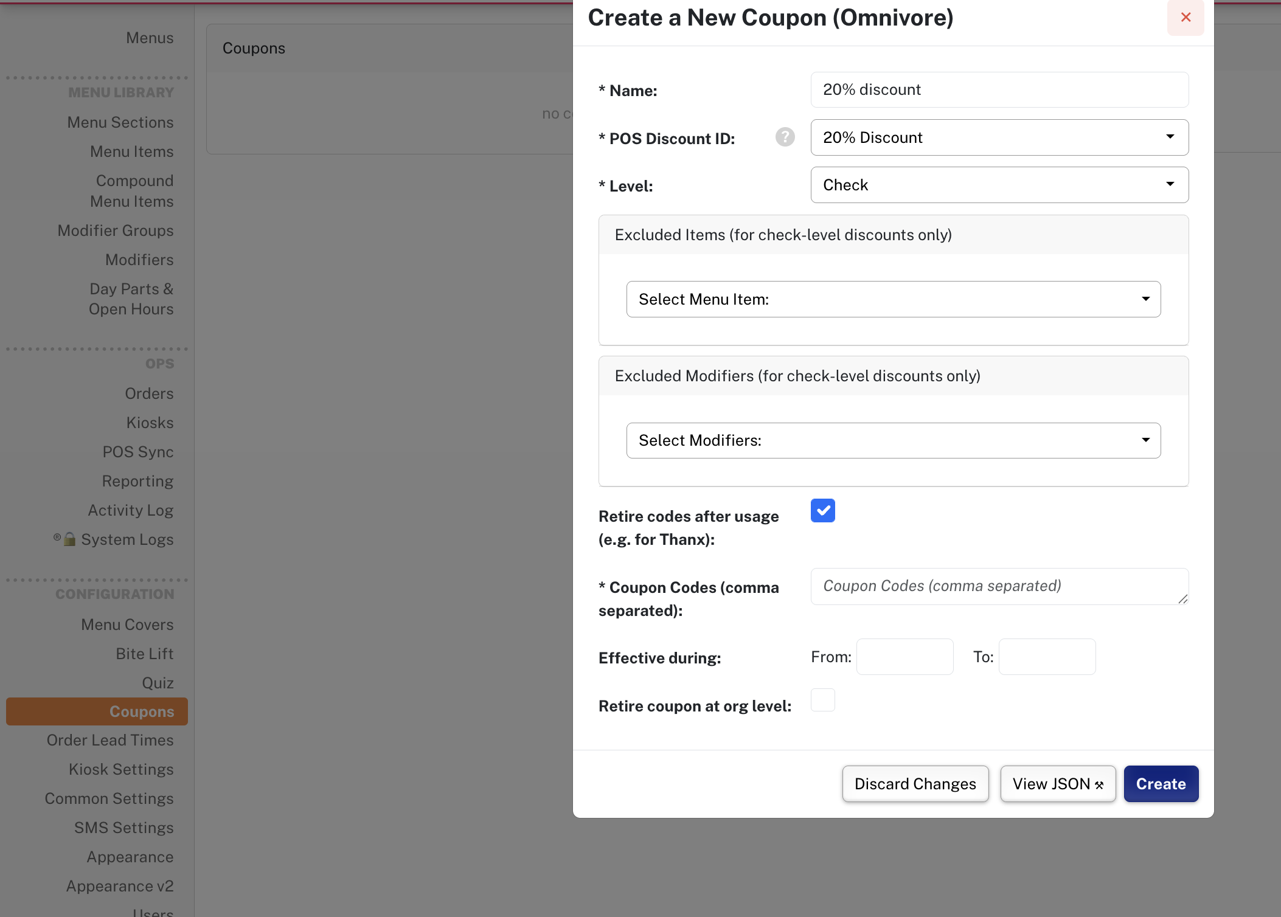This screenshot has width=1281, height=917.
Task: Open Order Lead Times
Action: pos(110,740)
